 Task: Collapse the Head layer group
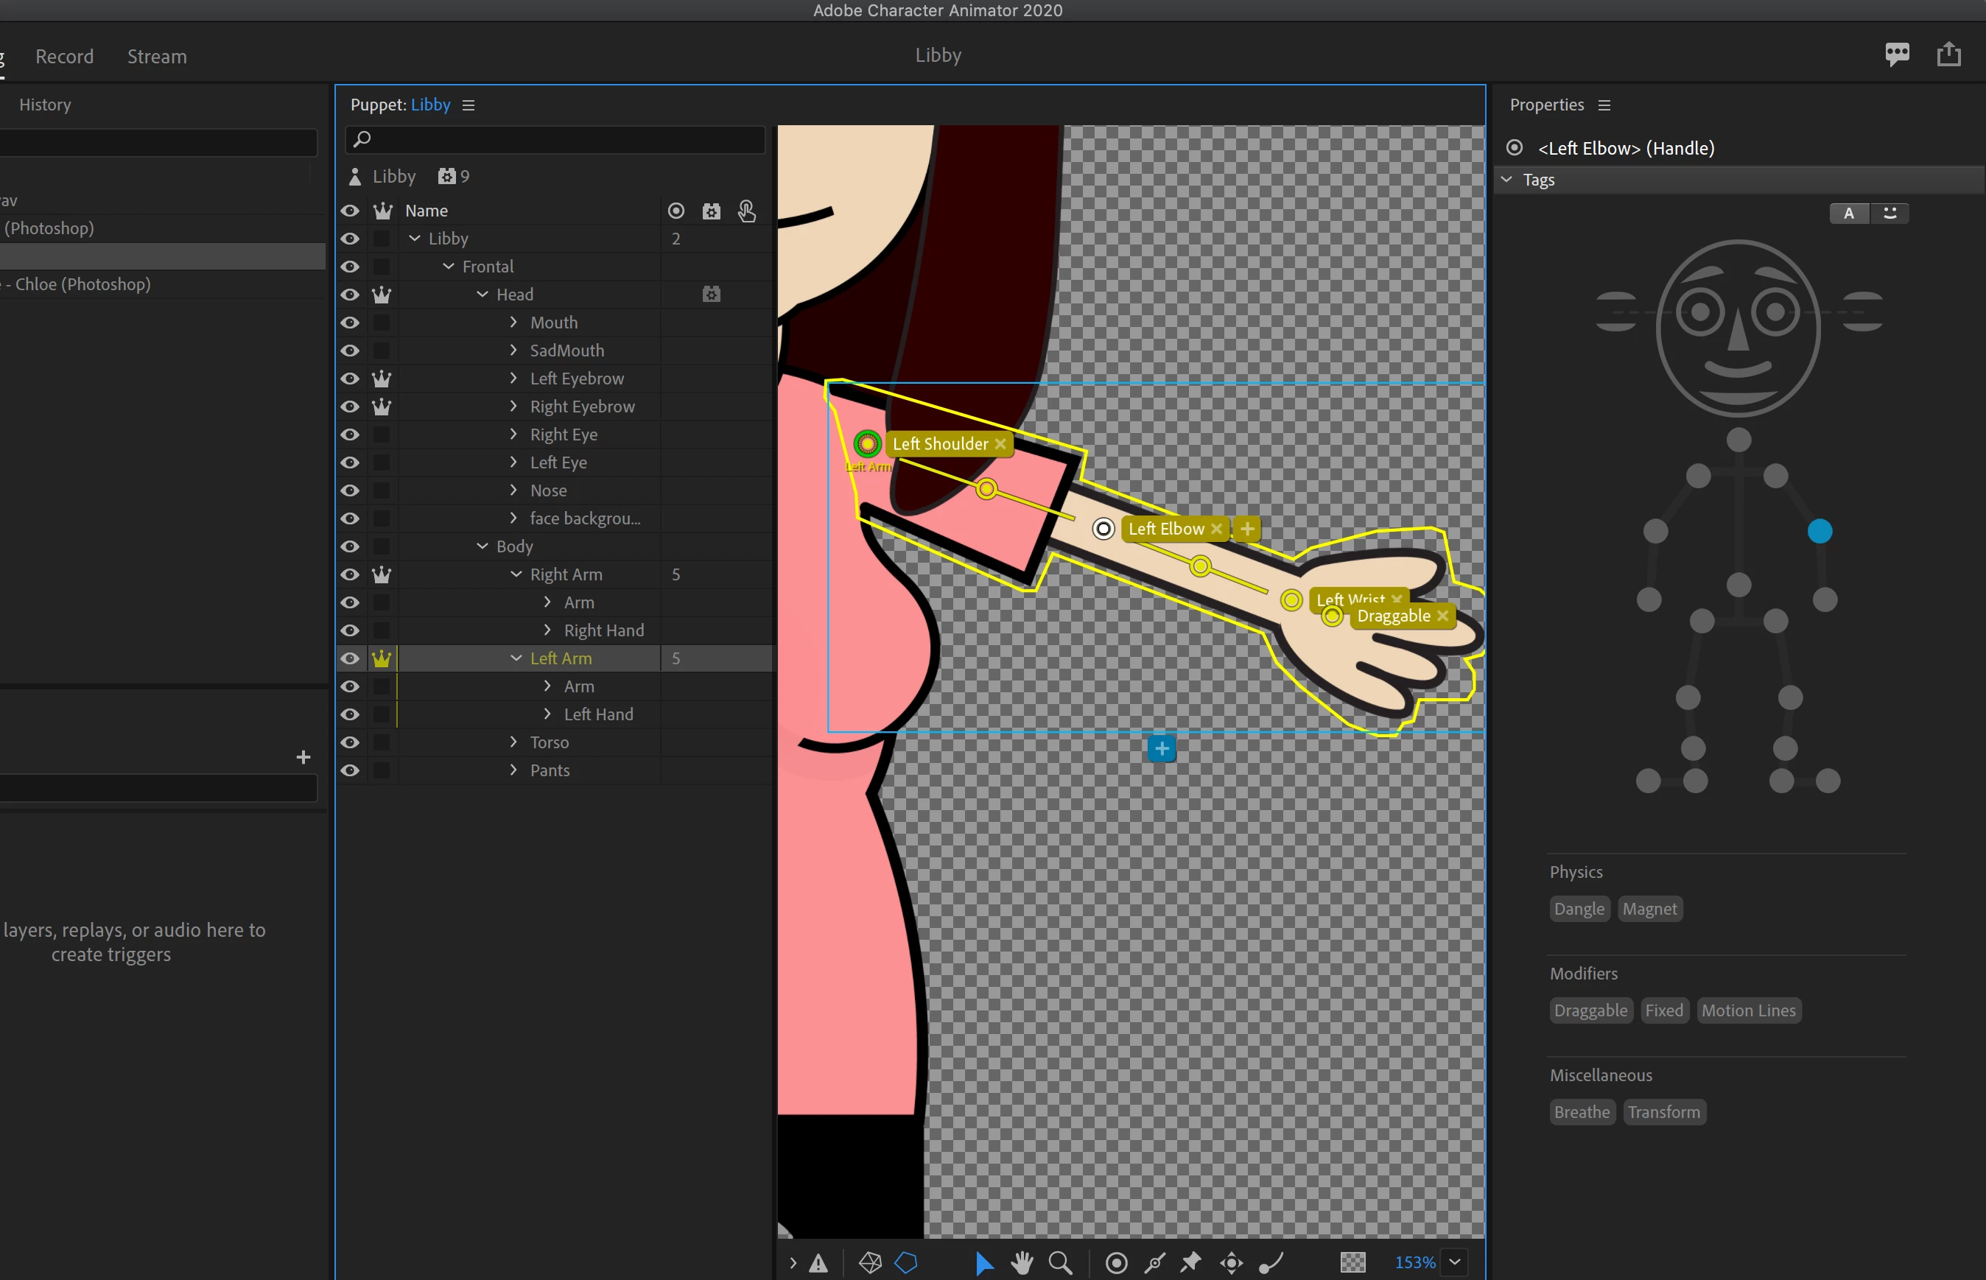coord(483,295)
